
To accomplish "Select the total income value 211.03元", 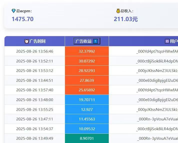I will [x=126, y=19].
